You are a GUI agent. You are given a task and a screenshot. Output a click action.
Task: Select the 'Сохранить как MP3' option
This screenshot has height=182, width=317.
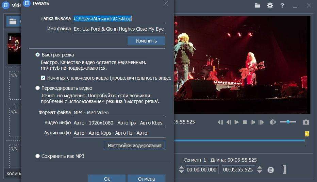[38, 156]
